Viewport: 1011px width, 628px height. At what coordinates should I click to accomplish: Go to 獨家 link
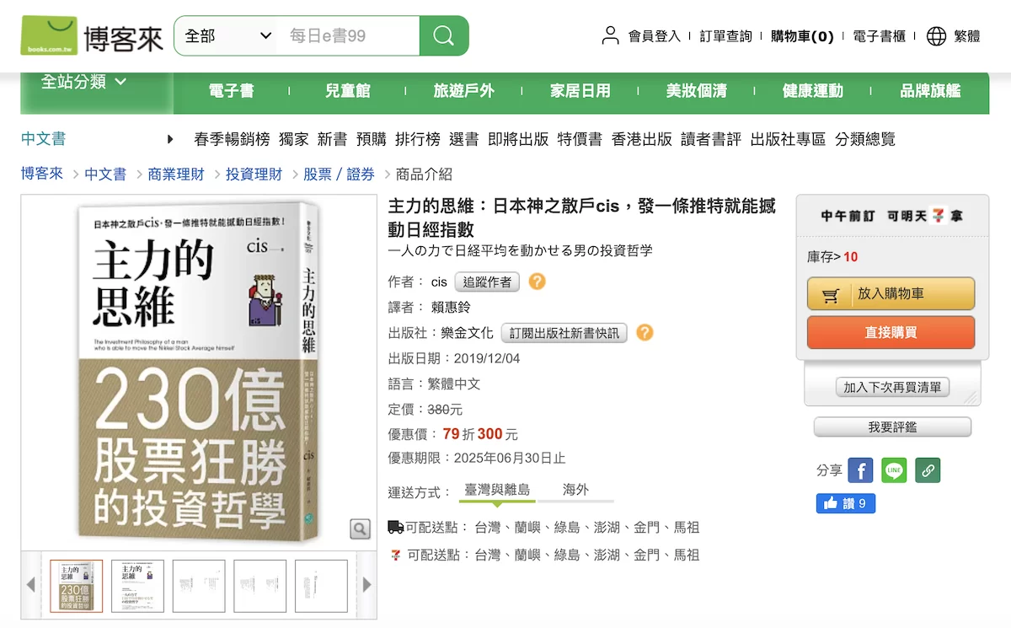[x=294, y=139]
